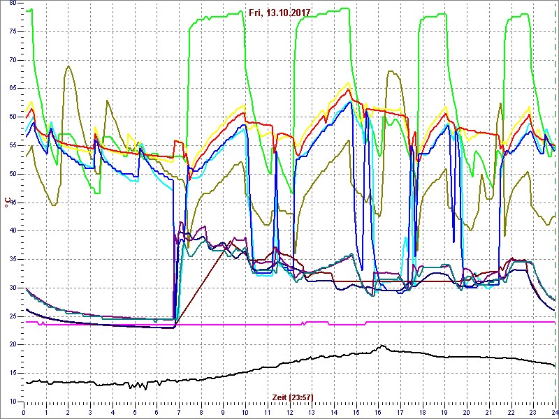
Task: Select the '40' temperature axis label
Action: (13, 231)
